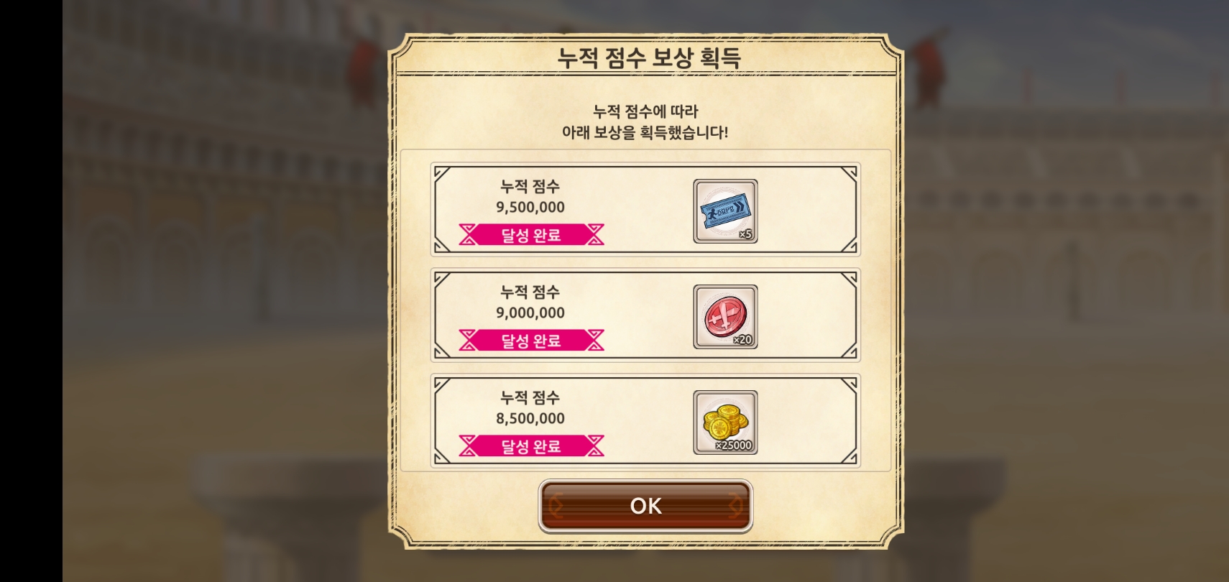Viewport: 1229px width, 582px height.
Task: Click the 달성 완료 badge under 8,500,000
Action: click(531, 446)
